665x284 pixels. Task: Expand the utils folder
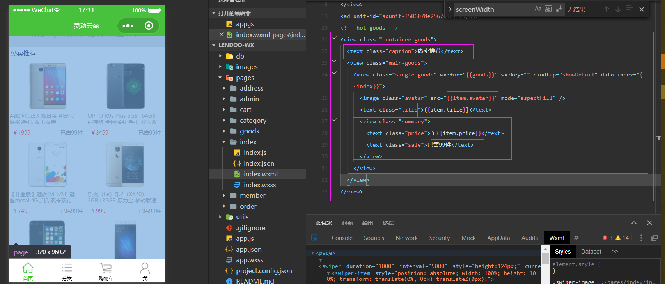point(220,217)
